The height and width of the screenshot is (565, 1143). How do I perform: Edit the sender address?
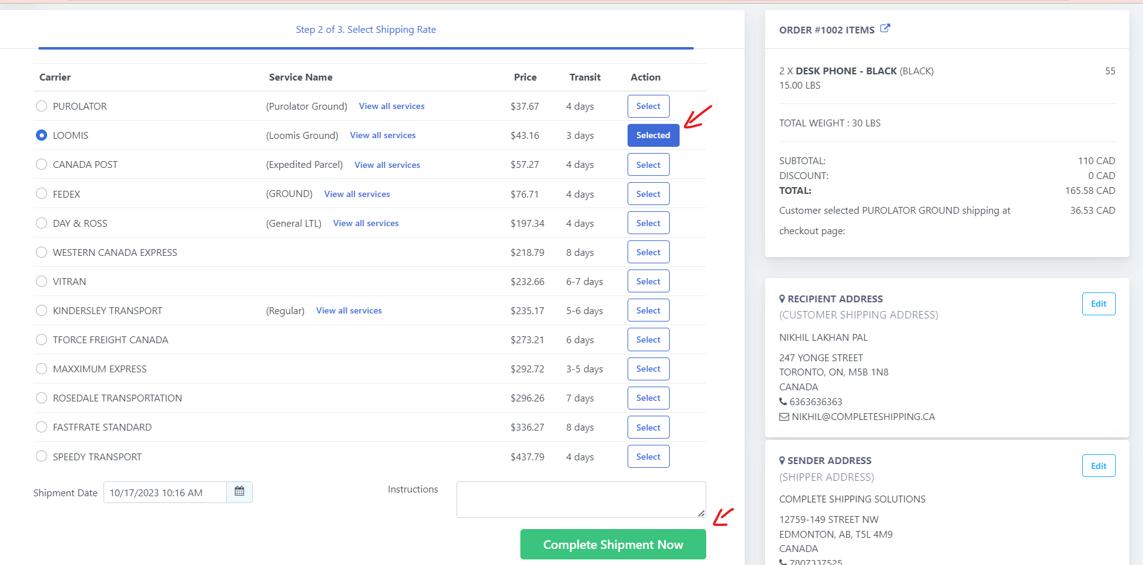point(1098,466)
